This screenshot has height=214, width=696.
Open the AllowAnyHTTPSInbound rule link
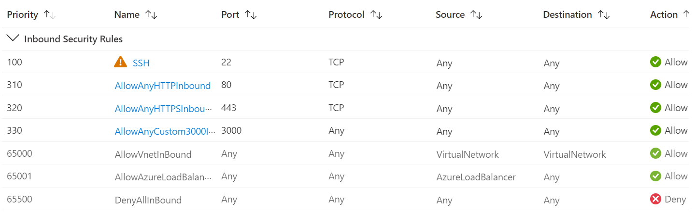[x=163, y=109]
